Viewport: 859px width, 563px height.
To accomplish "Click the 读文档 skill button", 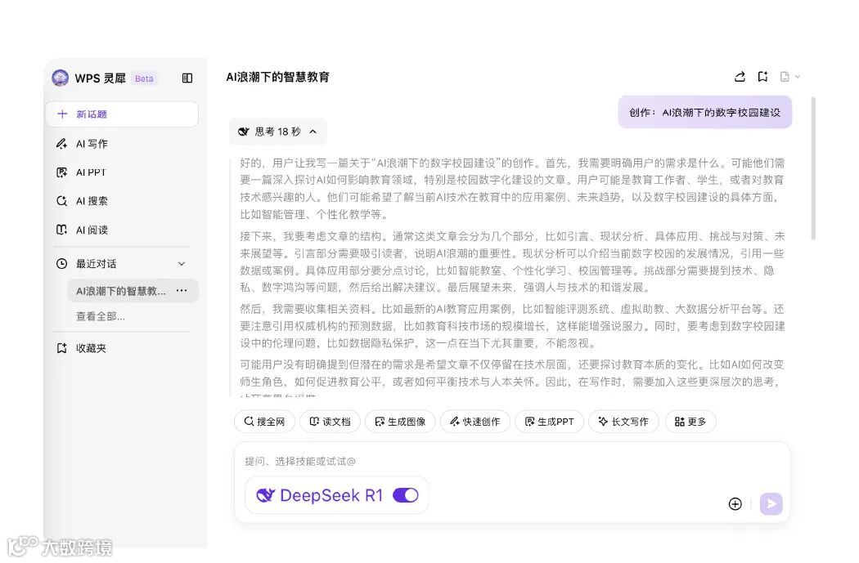I will click(x=330, y=422).
